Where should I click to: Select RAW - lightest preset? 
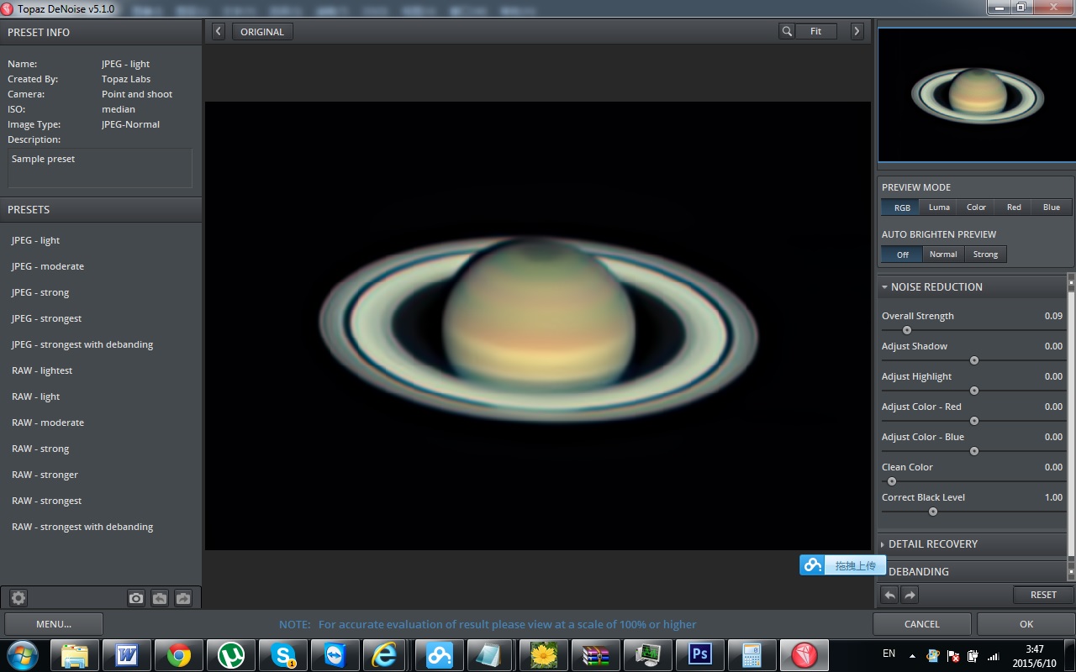pos(42,370)
